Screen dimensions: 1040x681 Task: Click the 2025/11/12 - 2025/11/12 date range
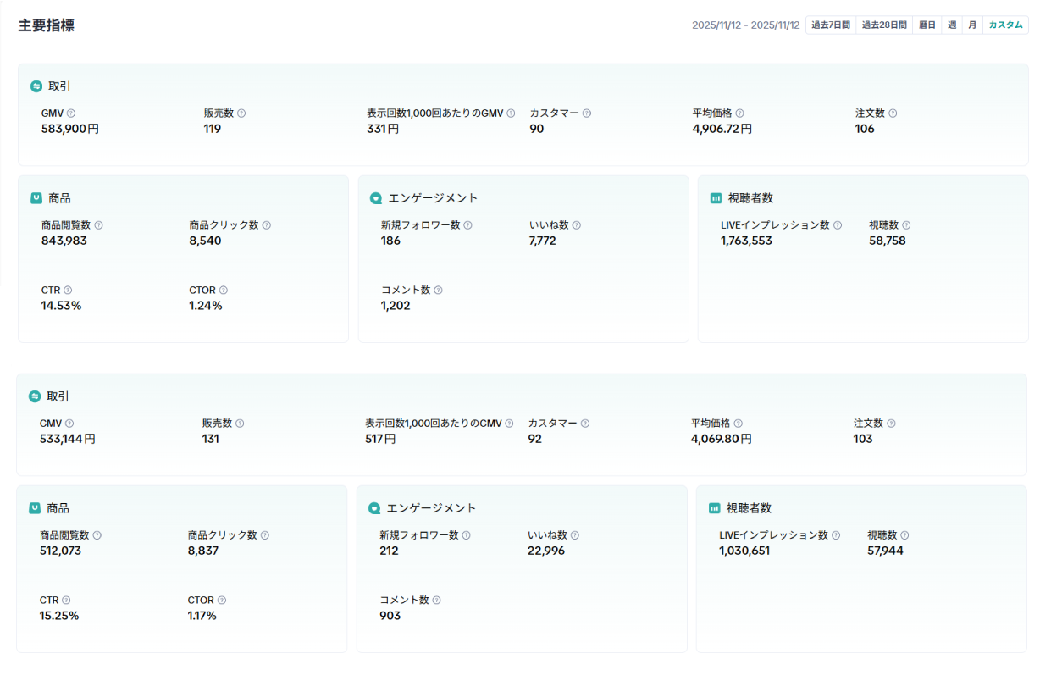(x=745, y=25)
